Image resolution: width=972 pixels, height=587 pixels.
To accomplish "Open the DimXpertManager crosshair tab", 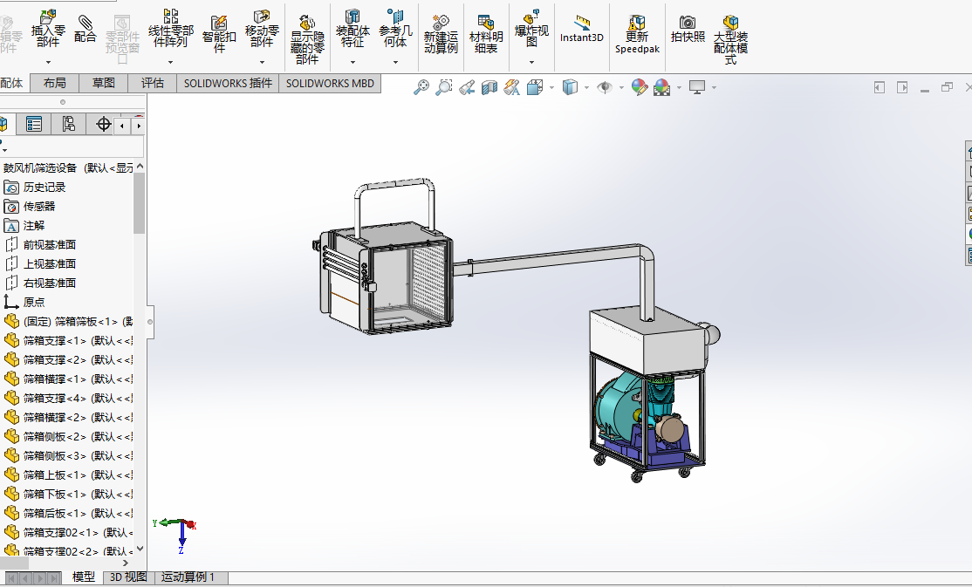I will tap(103, 125).
